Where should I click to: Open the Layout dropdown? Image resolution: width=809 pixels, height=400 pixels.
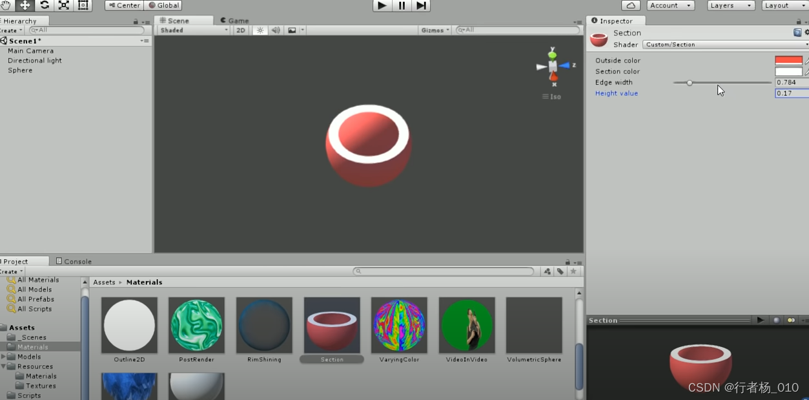(x=785, y=5)
